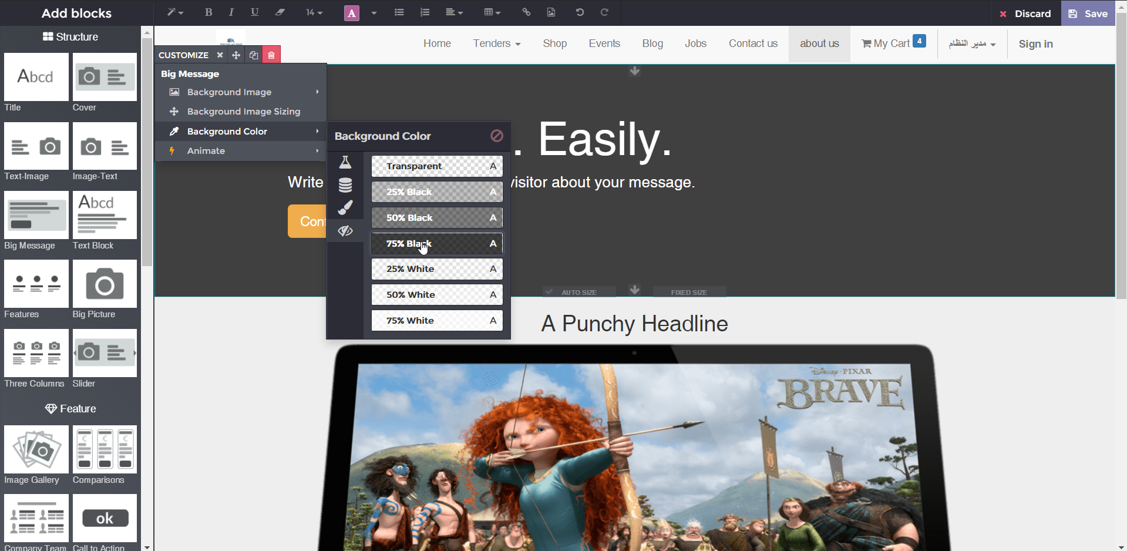Click the undo icon
This screenshot has height=551, width=1127.
tap(580, 12)
